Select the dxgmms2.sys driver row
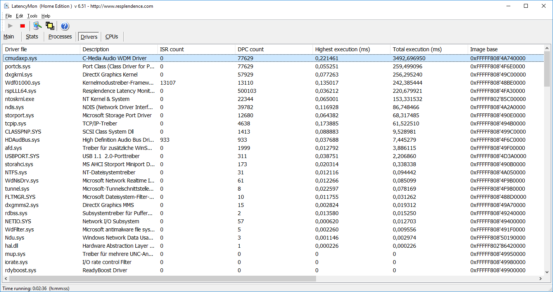 (x=273, y=205)
